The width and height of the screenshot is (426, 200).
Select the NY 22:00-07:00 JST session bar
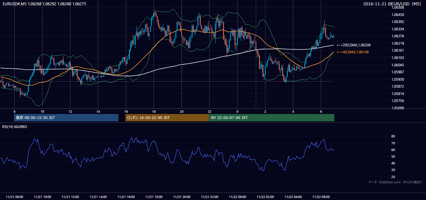pyautogui.click(x=272, y=118)
